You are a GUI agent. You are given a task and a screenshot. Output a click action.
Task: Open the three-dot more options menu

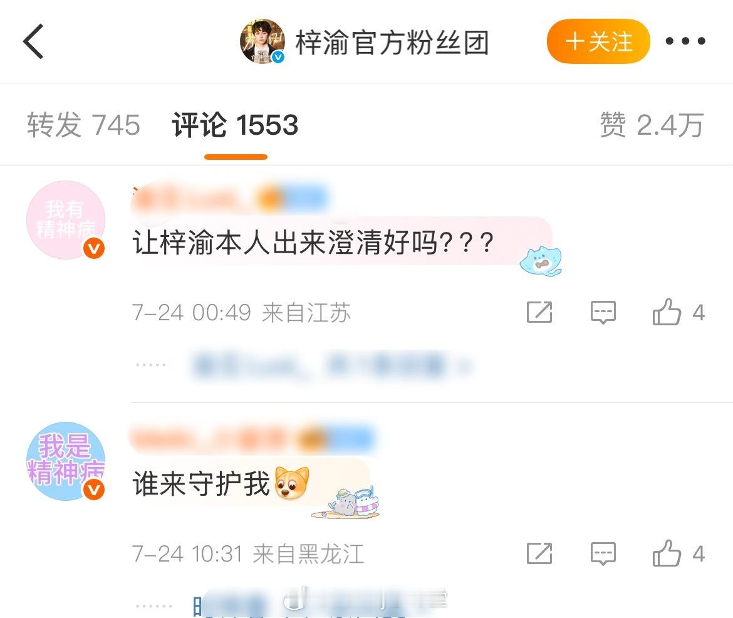(685, 41)
